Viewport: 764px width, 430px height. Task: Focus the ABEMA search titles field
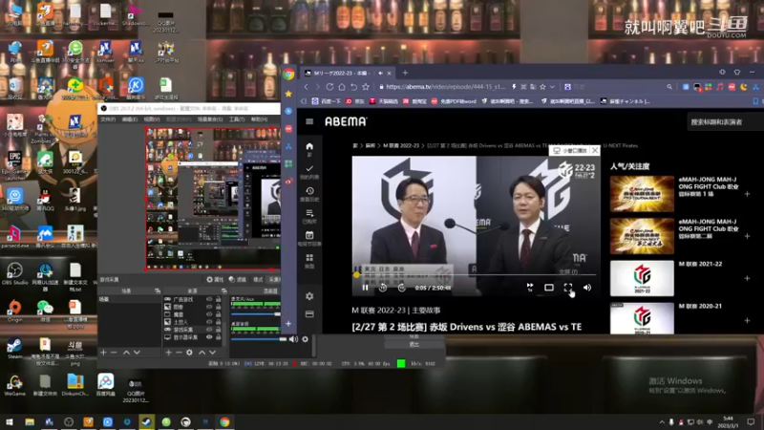click(x=724, y=122)
